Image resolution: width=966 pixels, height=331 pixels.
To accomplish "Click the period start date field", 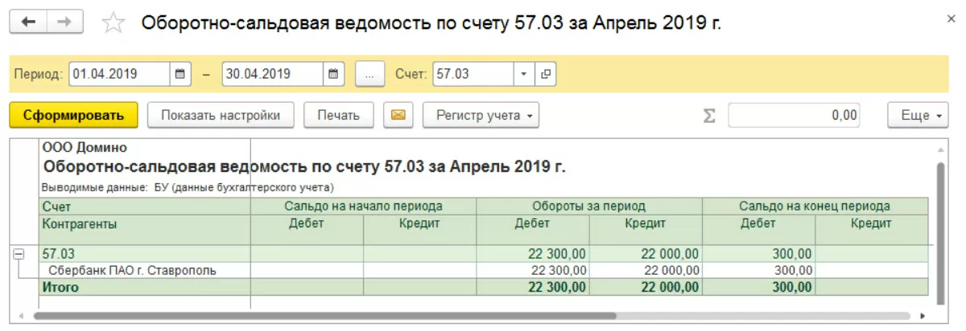I will 119,74.
